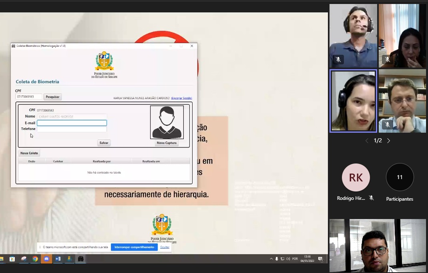Open Microsoft Word from the taskbar

(58, 259)
